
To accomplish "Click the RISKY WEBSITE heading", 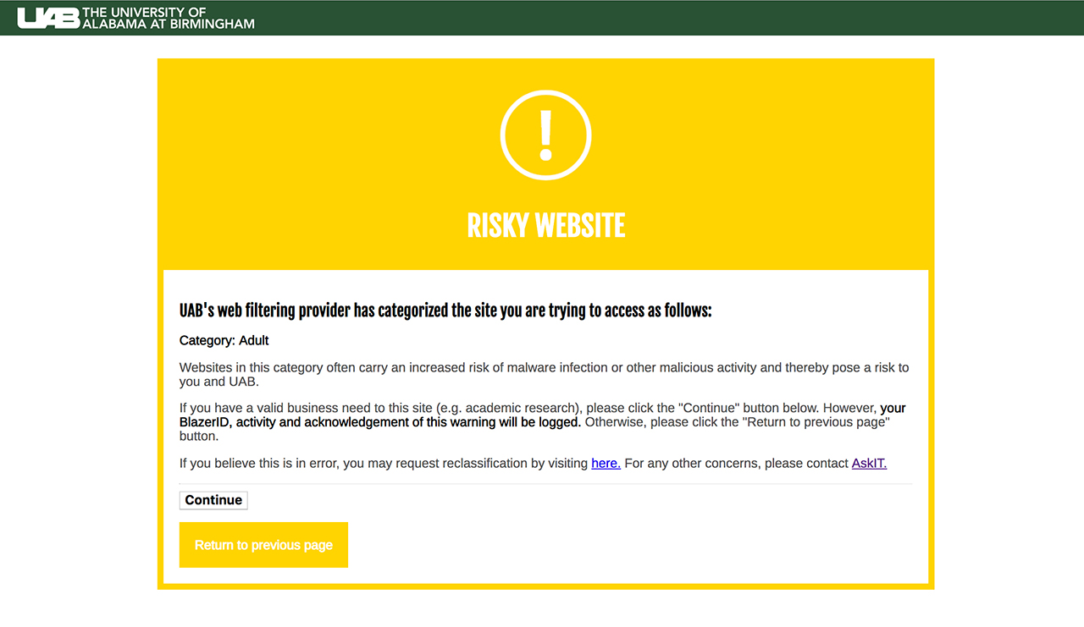I will [545, 226].
